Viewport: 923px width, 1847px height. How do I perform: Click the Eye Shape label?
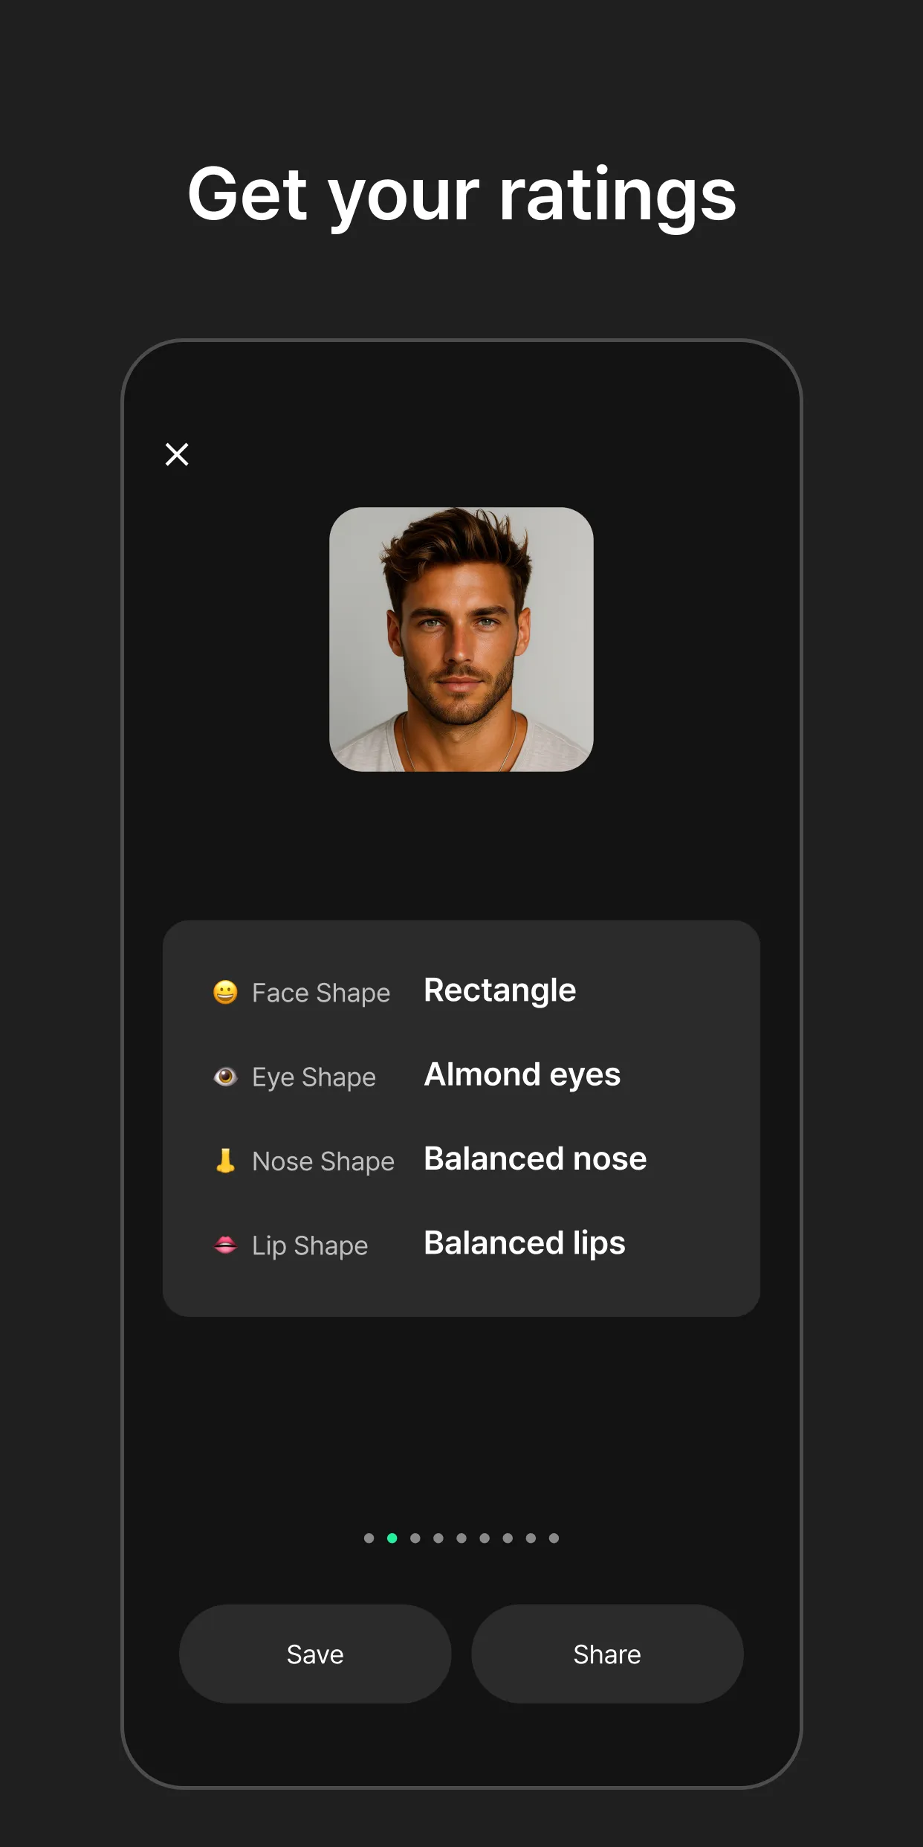tap(314, 1077)
